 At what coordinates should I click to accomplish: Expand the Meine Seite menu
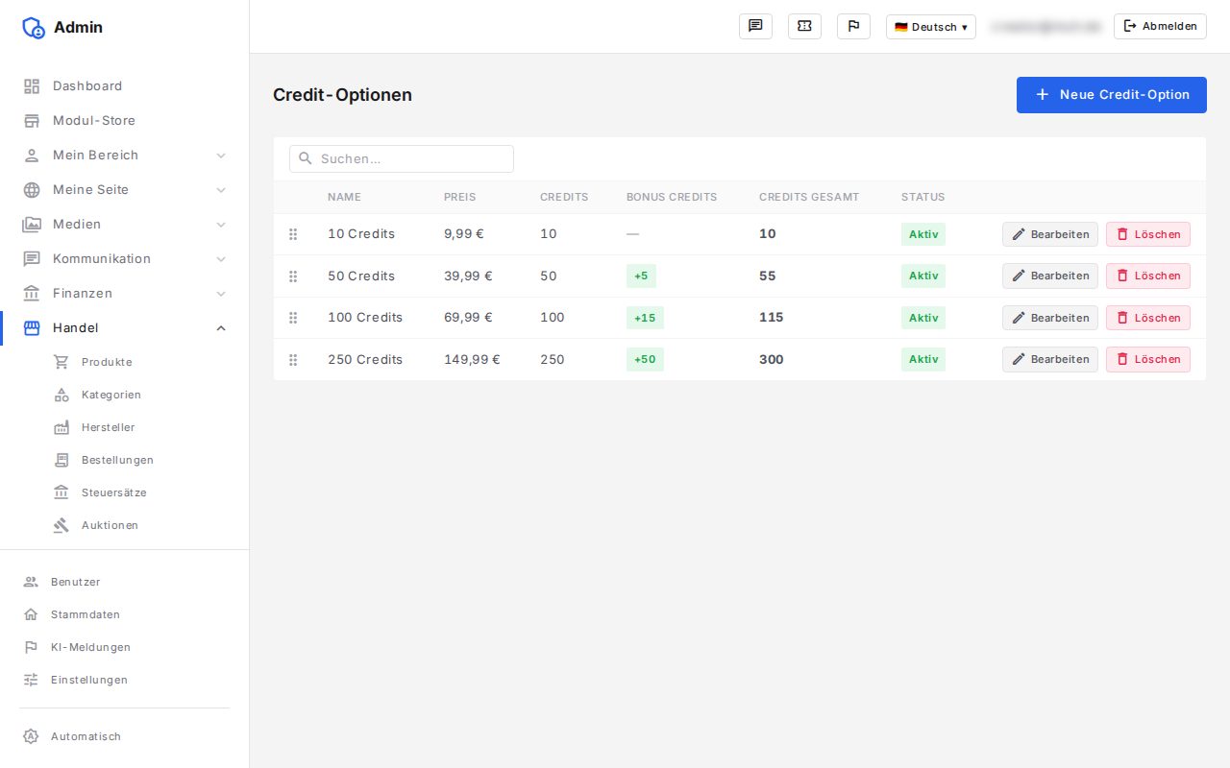(x=124, y=190)
